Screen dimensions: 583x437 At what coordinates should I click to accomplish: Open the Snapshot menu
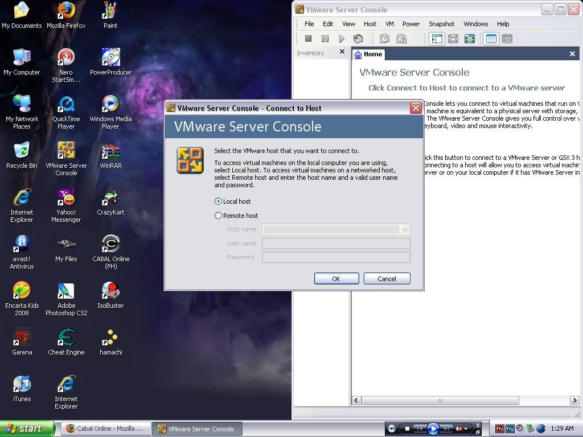(441, 24)
